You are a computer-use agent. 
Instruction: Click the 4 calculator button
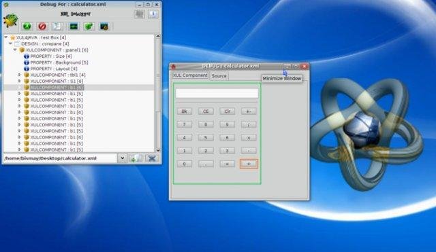[185, 137]
